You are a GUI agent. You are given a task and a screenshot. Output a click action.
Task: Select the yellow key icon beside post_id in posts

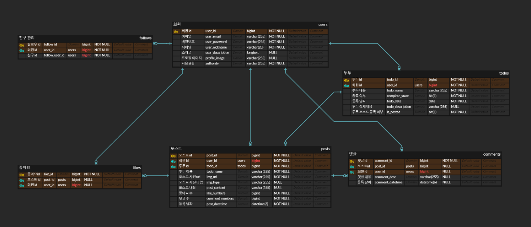(x=173, y=156)
